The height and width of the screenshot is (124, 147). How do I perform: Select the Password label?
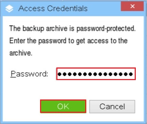[29, 74]
